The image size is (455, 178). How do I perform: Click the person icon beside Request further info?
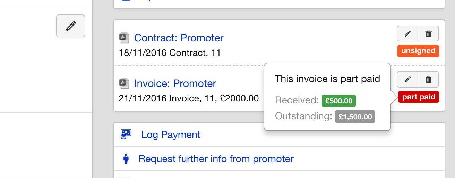click(126, 159)
